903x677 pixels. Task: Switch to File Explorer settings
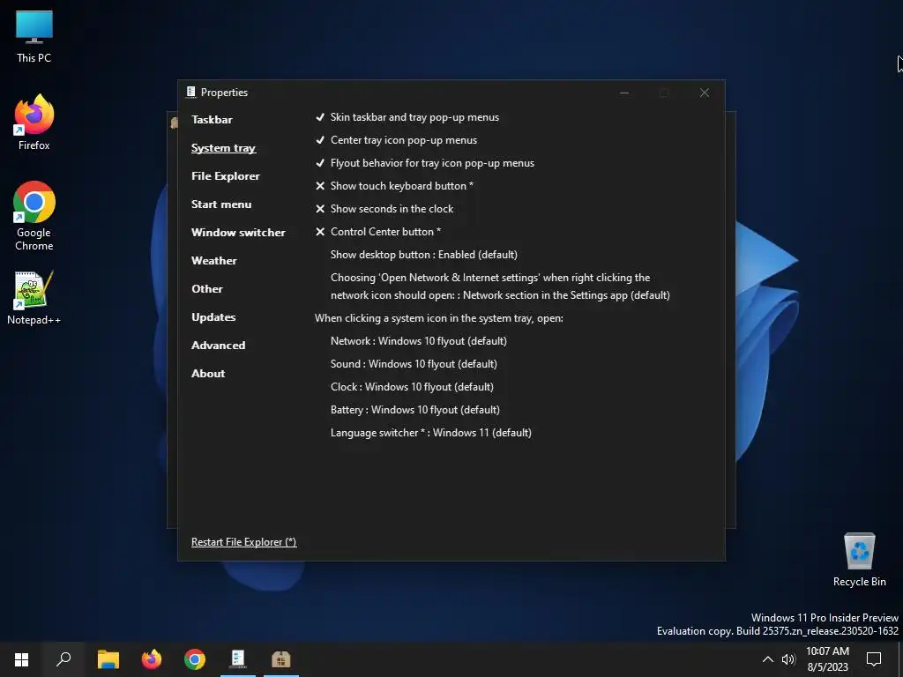click(225, 176)
